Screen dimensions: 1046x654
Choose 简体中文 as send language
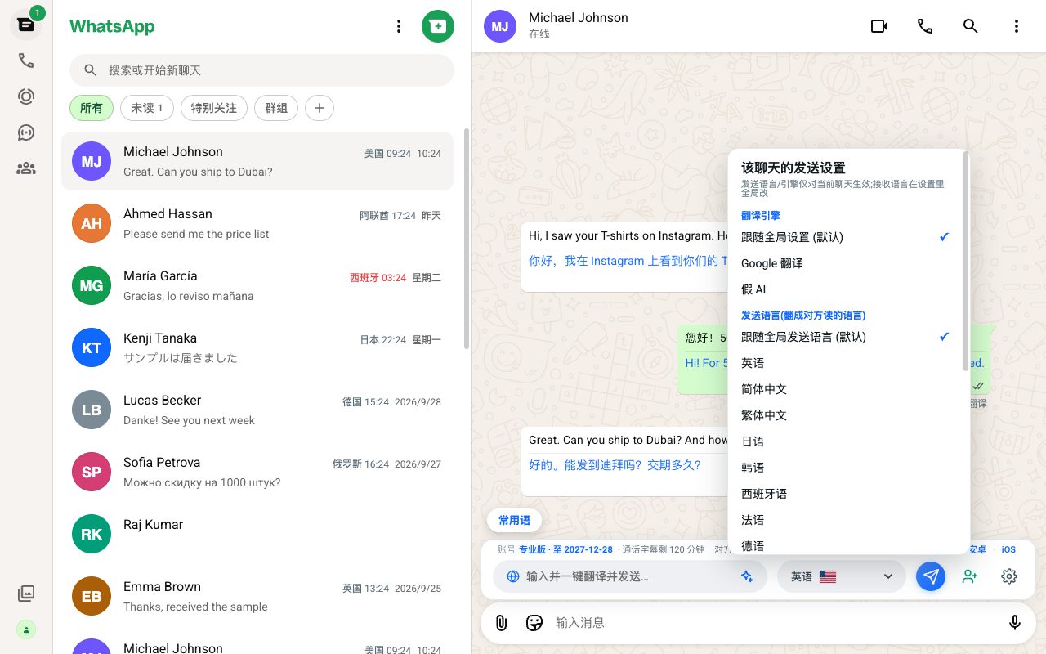pos(846,389)
